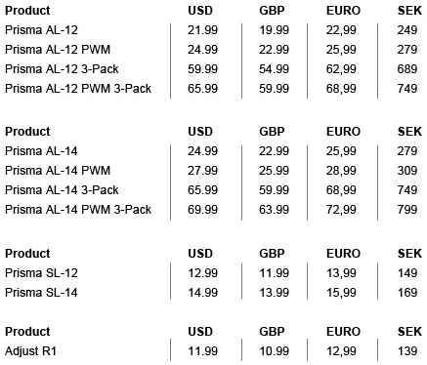Click the 799 SEK price value
Screen dimensions: 427x365
407,210
